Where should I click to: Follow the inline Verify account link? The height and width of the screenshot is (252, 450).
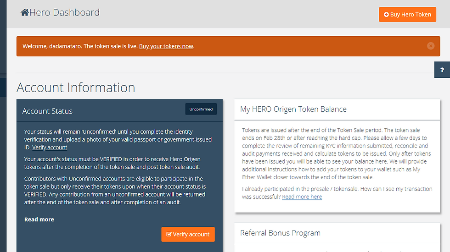tap(50, 147)
